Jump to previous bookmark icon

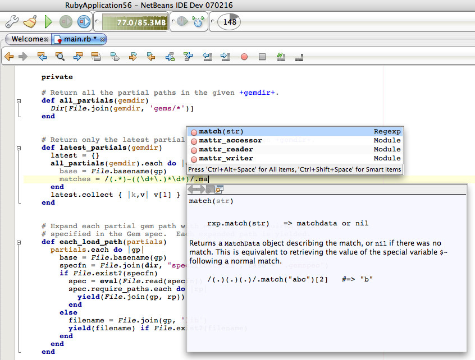coord(151,56)
